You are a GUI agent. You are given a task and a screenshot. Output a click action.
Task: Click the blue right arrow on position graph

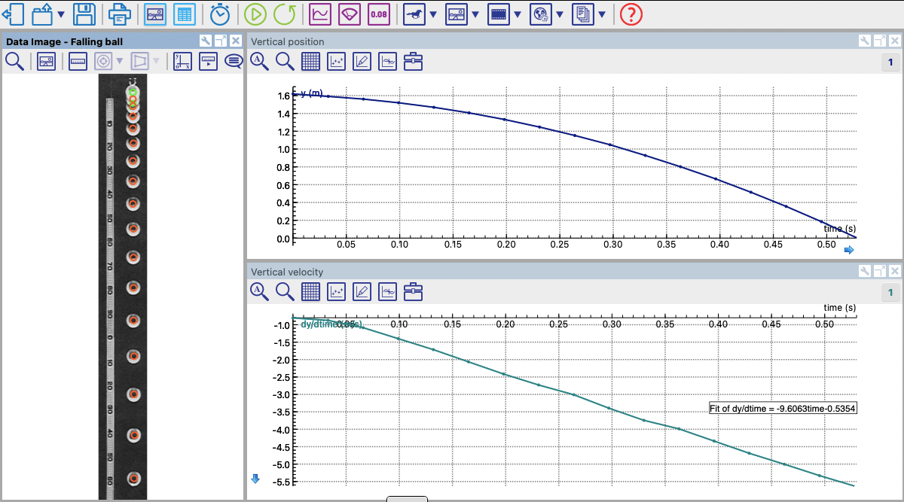849,250
